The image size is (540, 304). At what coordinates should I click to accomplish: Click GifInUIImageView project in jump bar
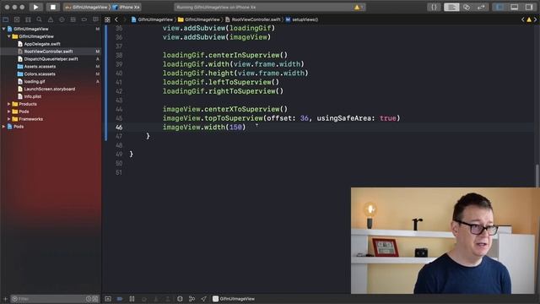tap(152, 19)
